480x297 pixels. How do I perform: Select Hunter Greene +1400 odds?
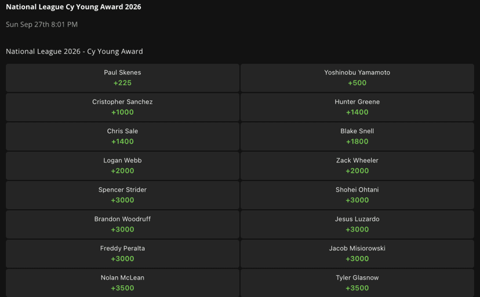point(357,107)
